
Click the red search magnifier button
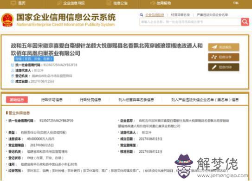click(245, 22)
